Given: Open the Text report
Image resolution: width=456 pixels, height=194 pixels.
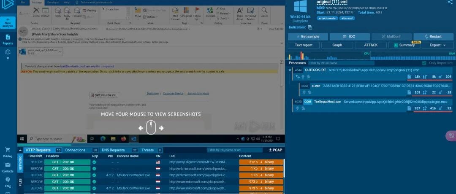Looking at the screenshot, I should click(x=304, y=45).
